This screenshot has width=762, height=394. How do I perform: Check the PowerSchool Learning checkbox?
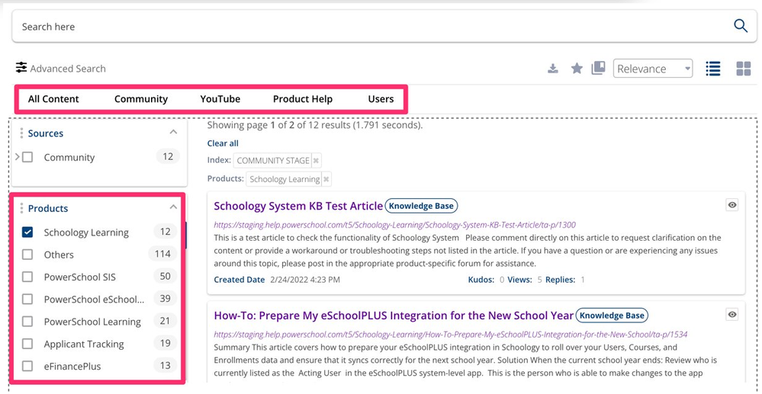click(x=27, y=322)
